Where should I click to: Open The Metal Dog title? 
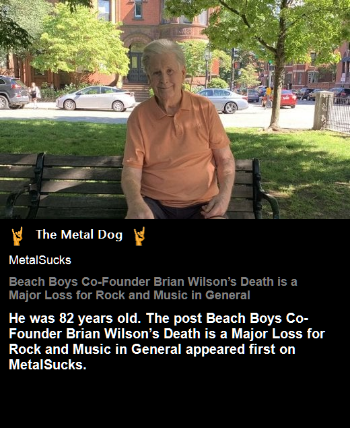coord(79,235)
